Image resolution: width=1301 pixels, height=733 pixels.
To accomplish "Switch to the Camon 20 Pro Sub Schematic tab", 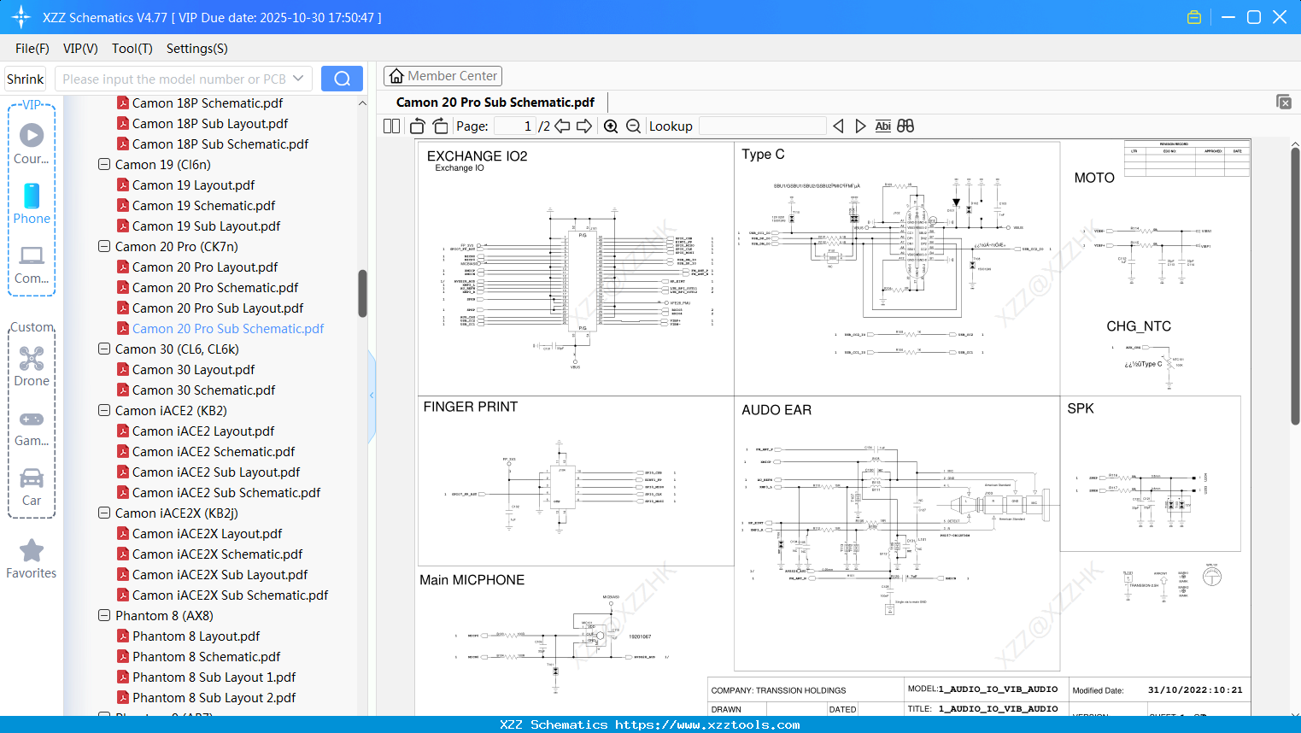I will pos(496,102).
